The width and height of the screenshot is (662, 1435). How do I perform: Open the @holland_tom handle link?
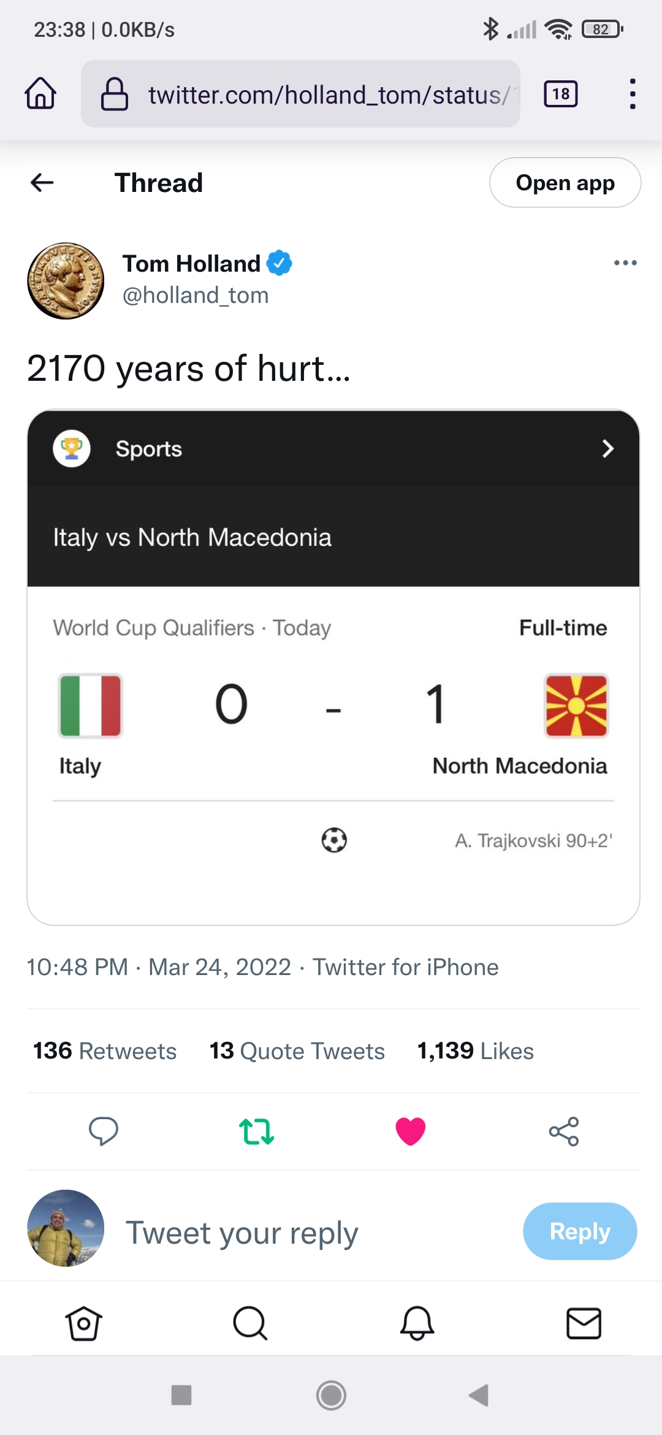pos(196,296)
